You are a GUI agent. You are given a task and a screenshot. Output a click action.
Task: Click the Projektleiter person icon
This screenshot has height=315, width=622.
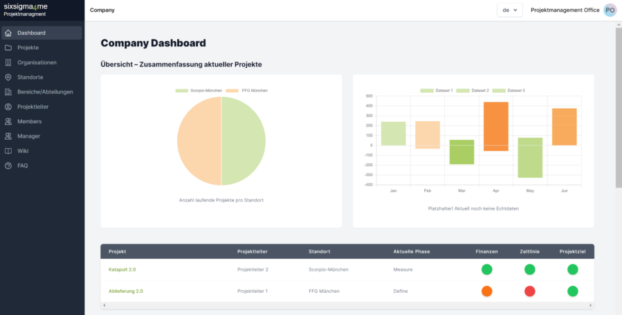click(8, 107)
